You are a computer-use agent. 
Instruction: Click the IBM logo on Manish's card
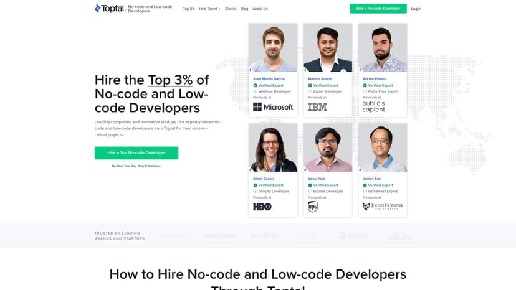click(317, 107)
